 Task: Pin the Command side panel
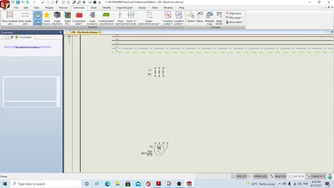(x=61, y=32)
